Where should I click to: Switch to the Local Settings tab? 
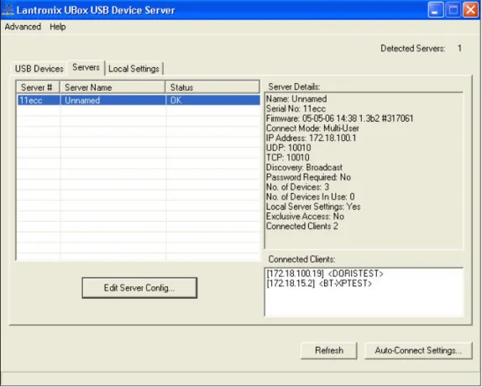(x=134, y=69)
